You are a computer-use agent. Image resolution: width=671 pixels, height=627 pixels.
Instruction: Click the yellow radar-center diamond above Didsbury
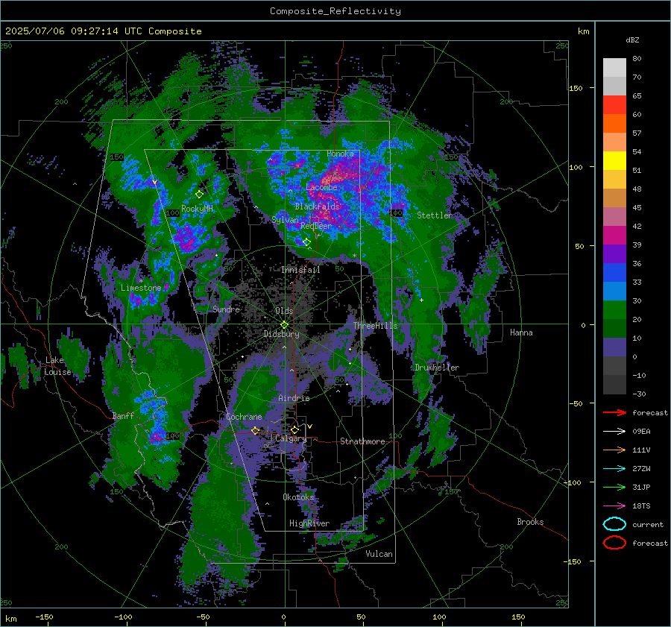(285, 324)
